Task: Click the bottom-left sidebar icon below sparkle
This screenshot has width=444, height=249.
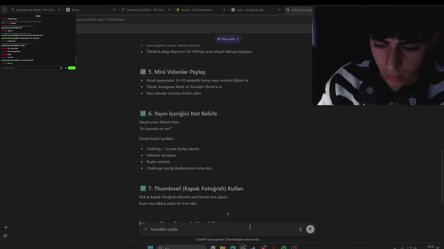Action: (x=6, y=236)
